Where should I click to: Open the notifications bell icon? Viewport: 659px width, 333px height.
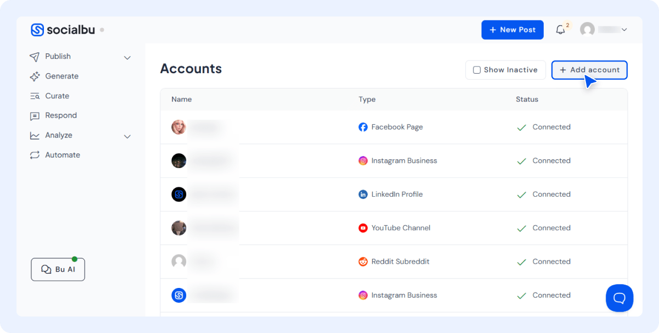[x=560, y=29]
